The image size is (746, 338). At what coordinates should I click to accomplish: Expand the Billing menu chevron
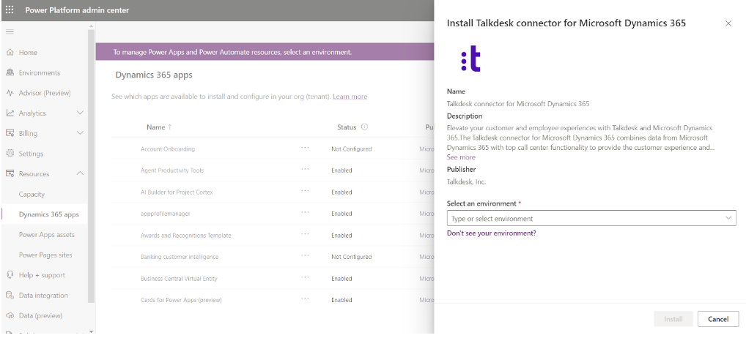[80, 133]
